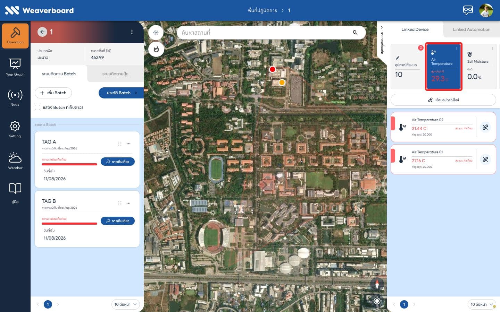Open TAG B three-dot options
Screen dimensions: 500x312
click(128, 203)
